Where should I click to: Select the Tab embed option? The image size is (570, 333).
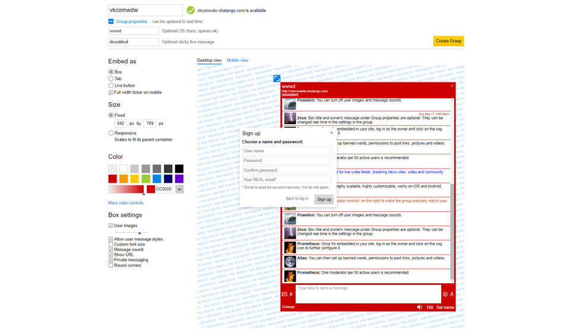(111, 78)
